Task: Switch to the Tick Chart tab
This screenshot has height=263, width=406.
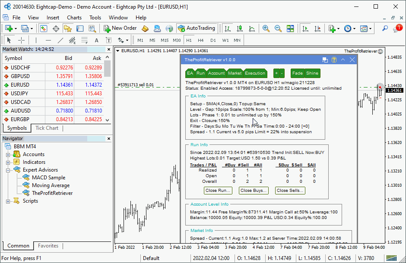Action: click(x=47, y=128)
